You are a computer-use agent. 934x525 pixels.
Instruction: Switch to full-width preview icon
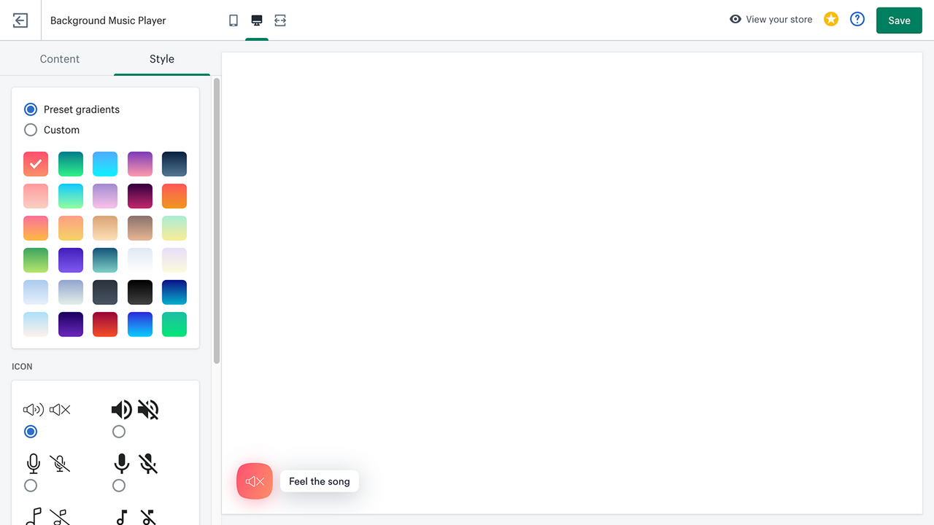point(280,20)
